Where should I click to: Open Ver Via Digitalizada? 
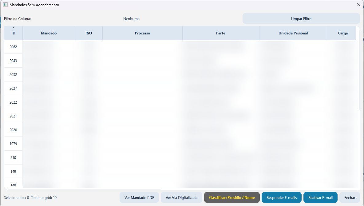pyautogui.click(x=181, y=198)
